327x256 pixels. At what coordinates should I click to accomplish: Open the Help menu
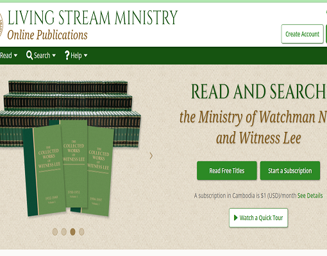pyautogui.click(x=76, y=56)
